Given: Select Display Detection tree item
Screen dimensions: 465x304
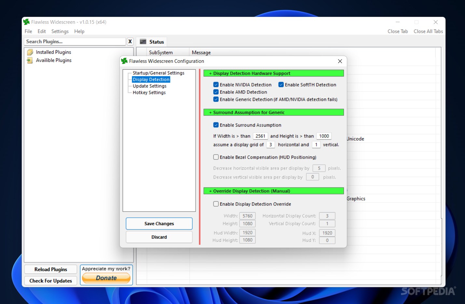Looking at the screenshot, I should coord(151,79).
